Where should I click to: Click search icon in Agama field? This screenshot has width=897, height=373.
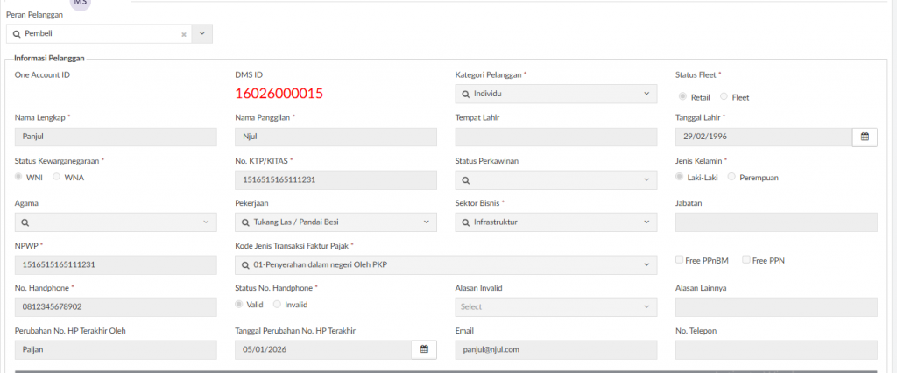pyautogui.click(x=25, y=222)
